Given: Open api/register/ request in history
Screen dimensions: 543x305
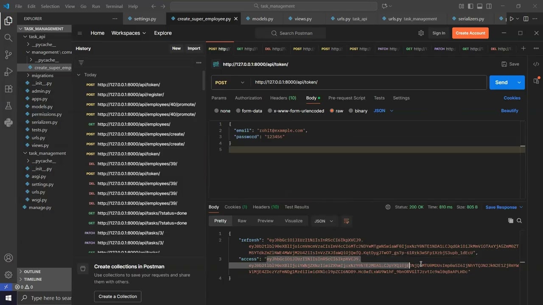Looking at the screenshot, I should pos(131,94).
